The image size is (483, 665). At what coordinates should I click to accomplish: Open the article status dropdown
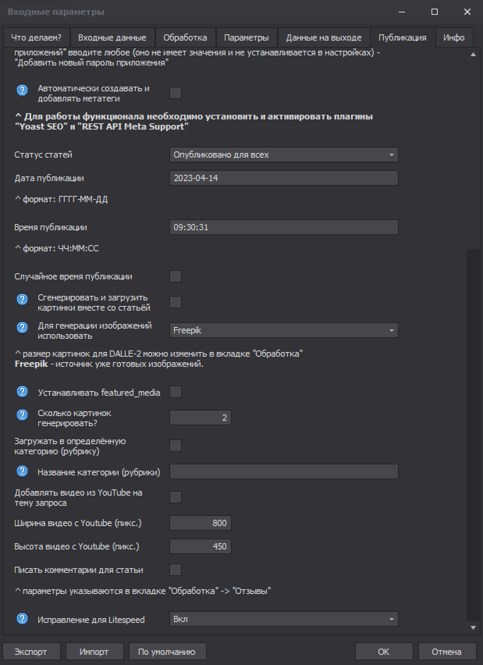pos(284,155)
